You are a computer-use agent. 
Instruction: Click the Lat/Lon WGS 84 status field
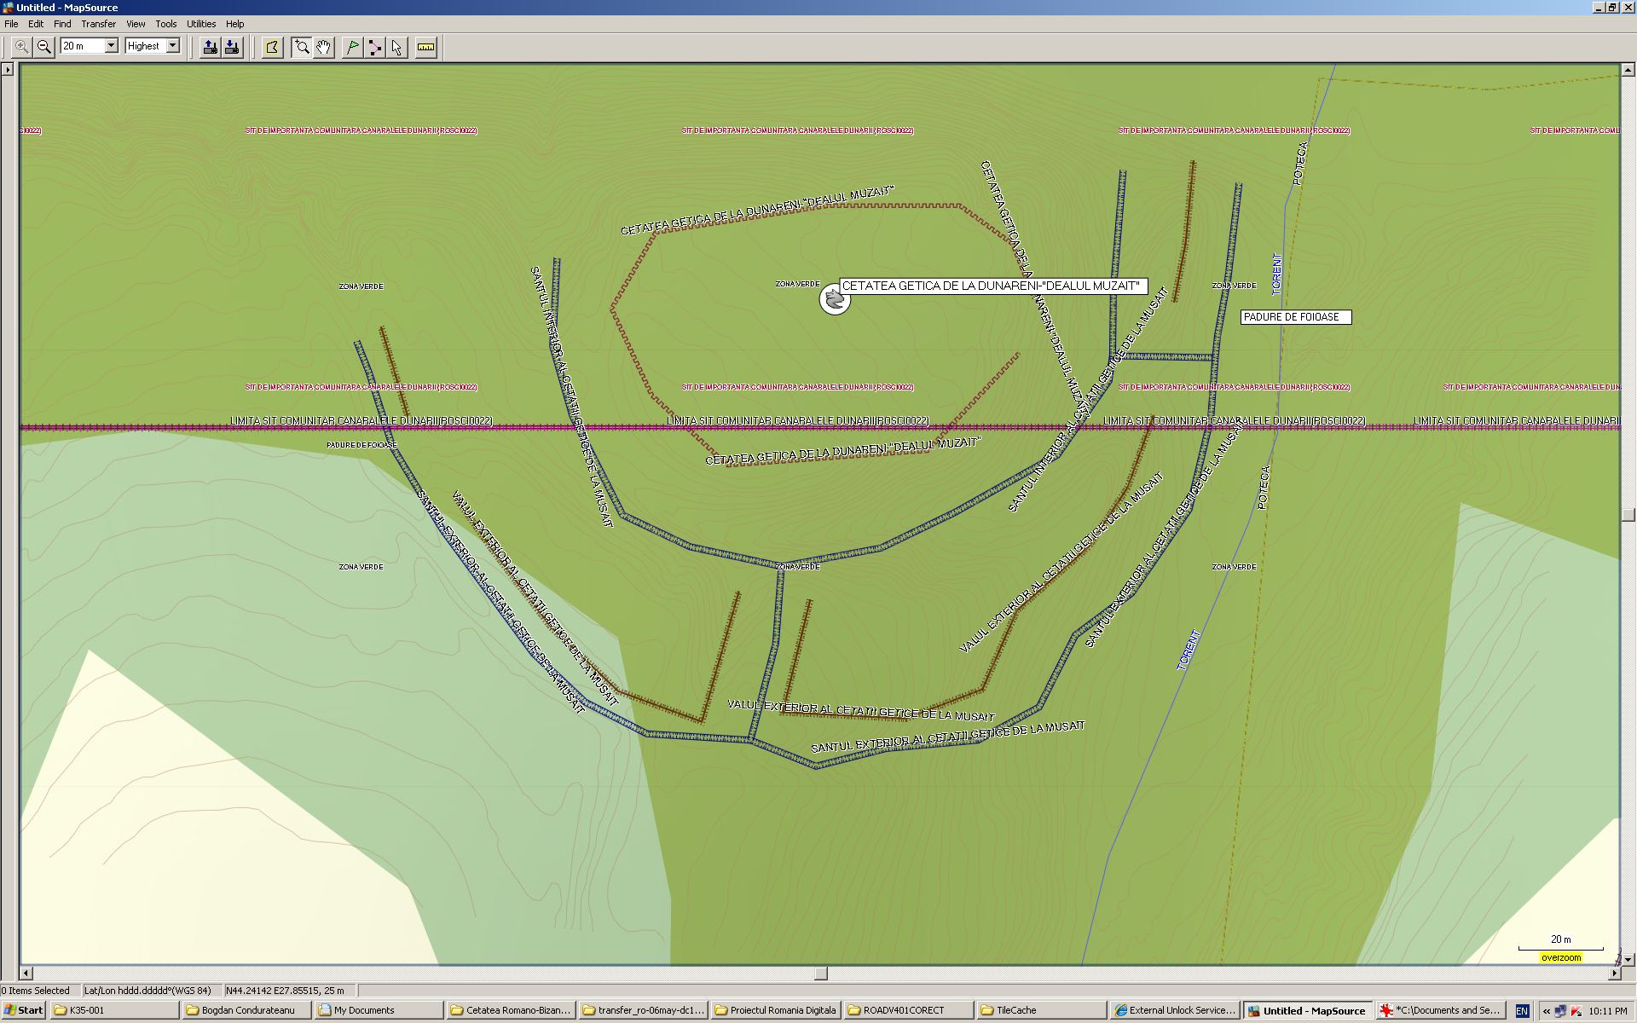click(151, 991)
